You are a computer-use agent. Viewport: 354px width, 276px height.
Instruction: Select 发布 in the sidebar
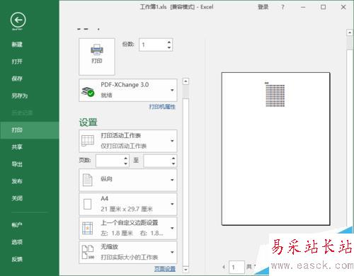[17, 181]
